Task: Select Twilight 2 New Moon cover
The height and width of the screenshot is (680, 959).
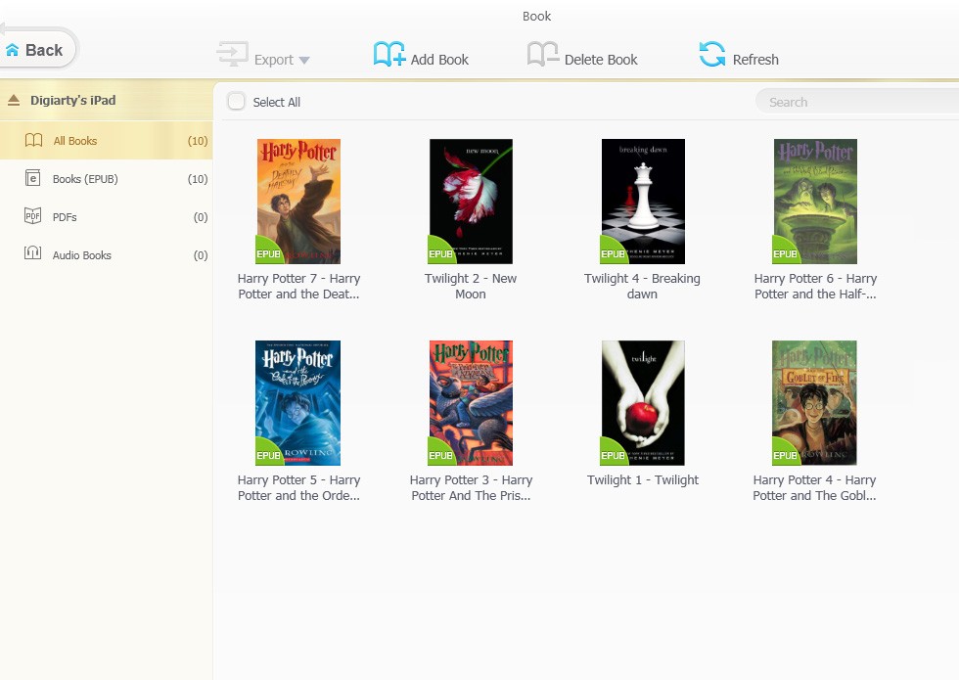Action: click(471, 202)
